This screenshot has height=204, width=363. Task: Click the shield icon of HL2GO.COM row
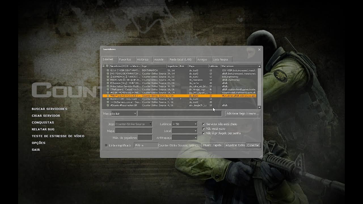[108, 99]
